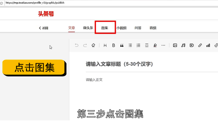
Task: Click the redo arrow in editor toolbar
Action: [85, 45]
